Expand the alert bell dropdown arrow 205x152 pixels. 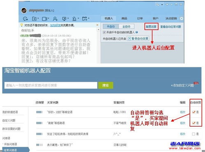point(78,18)
